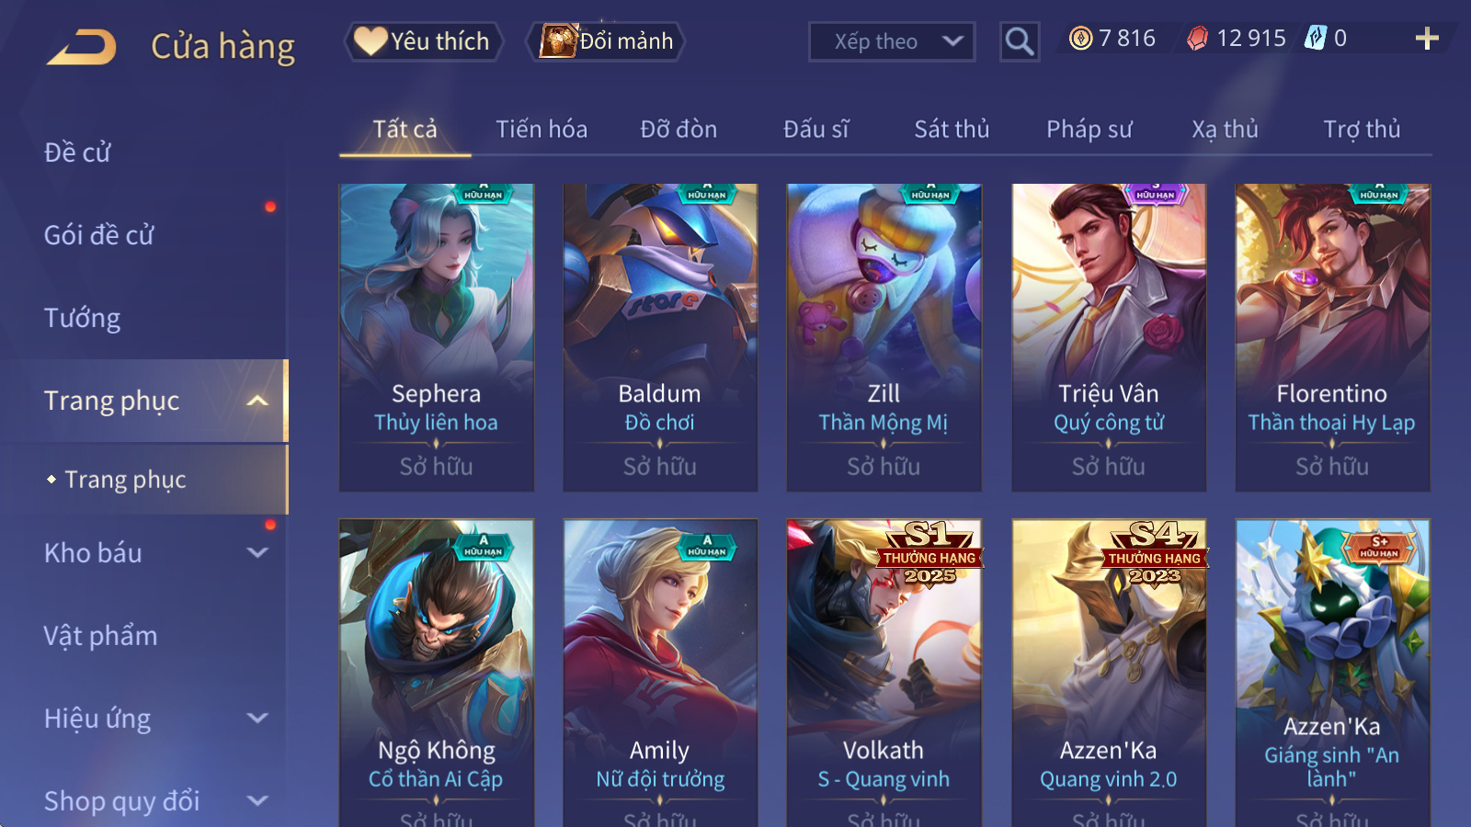Select the Tiến hóa tab

click(542, 130)
